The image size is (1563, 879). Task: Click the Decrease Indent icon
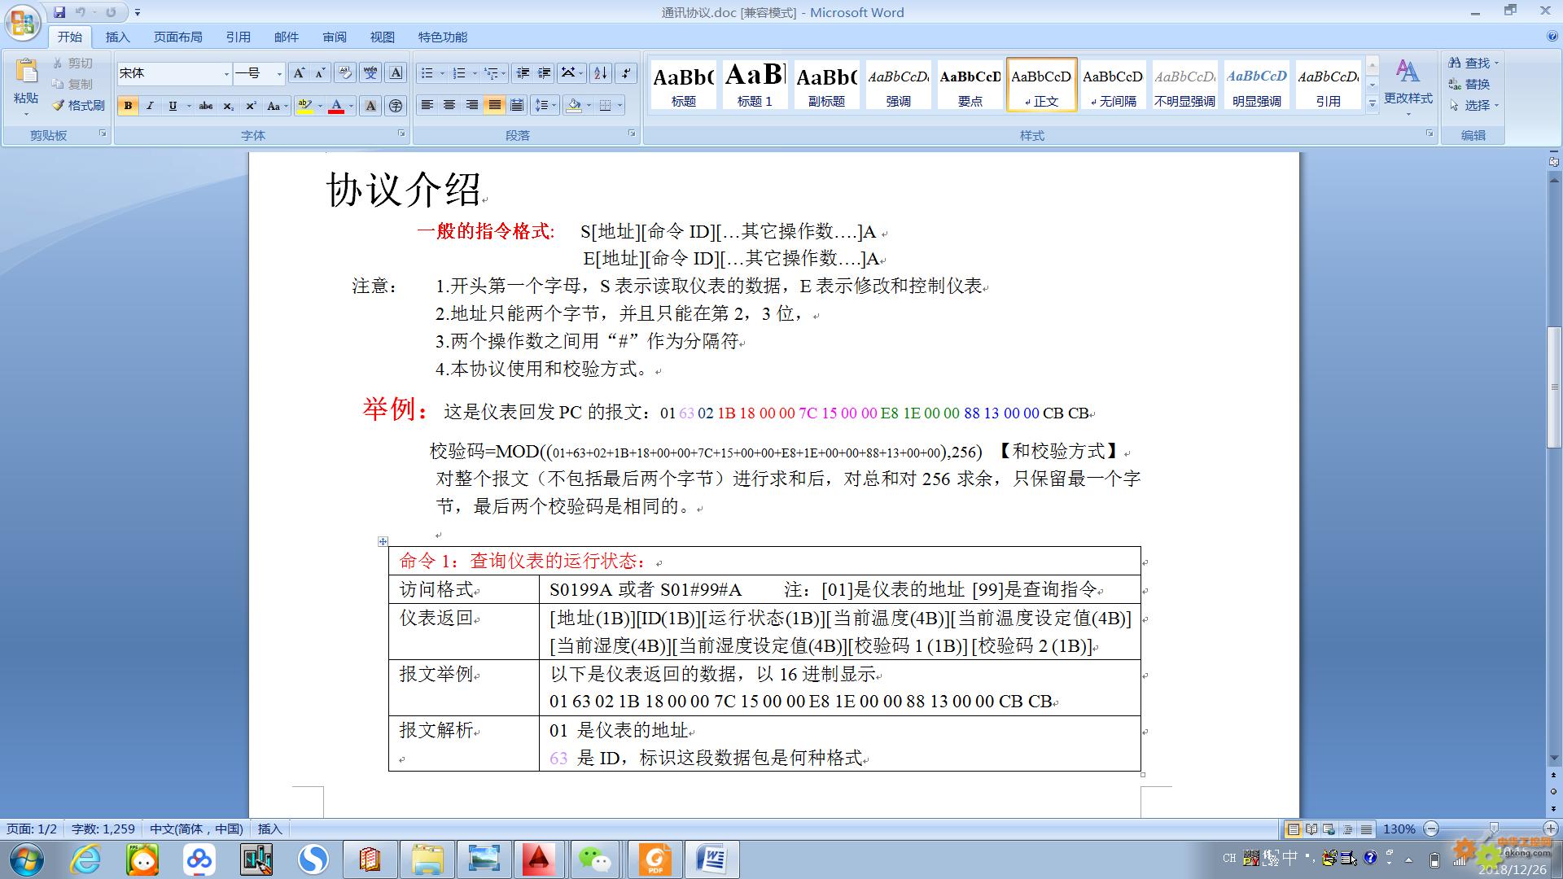523,73
